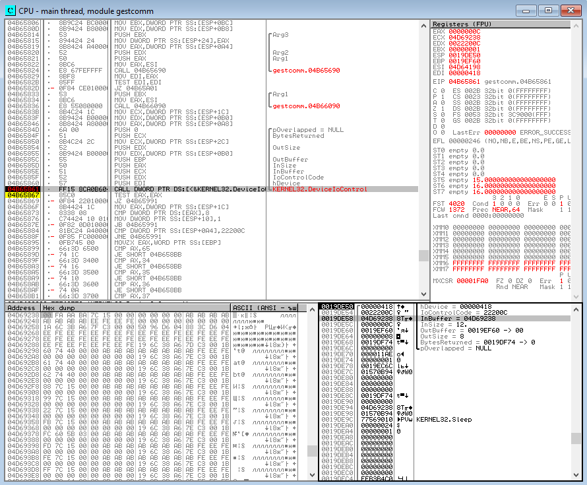The width and height of the screenshot is (587, 485).
Task: Click EAX register value 0000000C
Action: 464,32
